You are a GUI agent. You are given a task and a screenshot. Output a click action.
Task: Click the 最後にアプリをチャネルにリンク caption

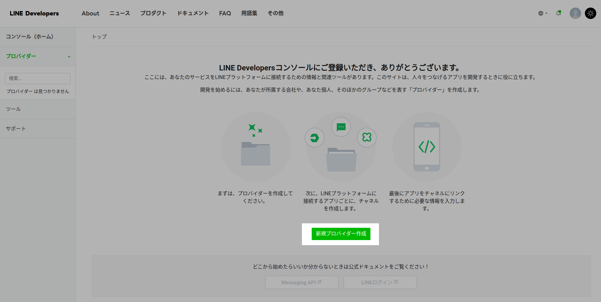427,201
